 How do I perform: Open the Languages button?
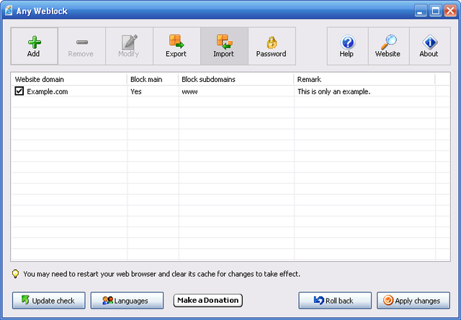pos(127,301)
